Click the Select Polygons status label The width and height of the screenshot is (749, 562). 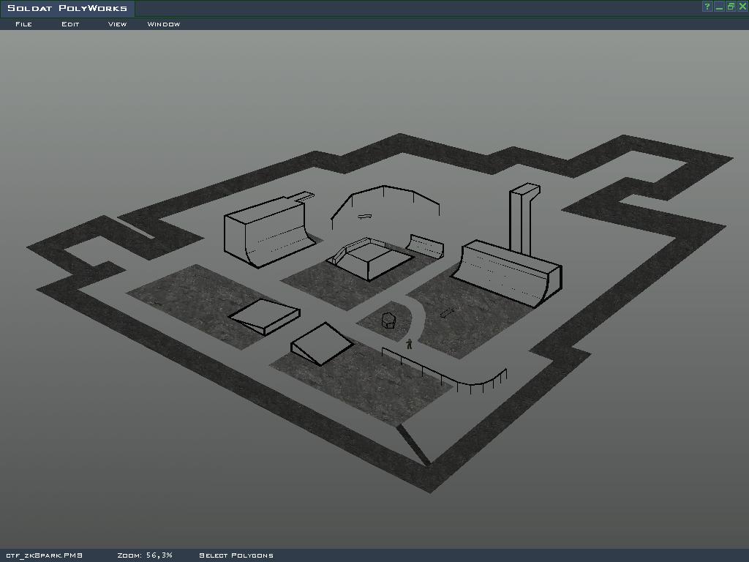coord(236,555)
